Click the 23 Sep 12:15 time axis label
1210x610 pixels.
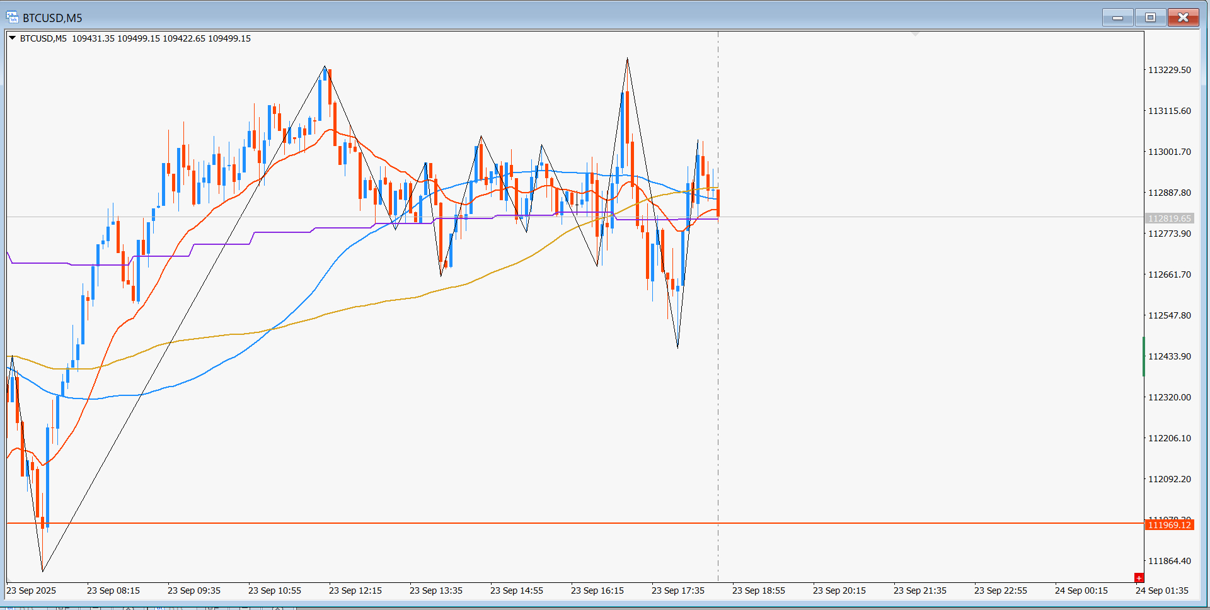point(355,590)
